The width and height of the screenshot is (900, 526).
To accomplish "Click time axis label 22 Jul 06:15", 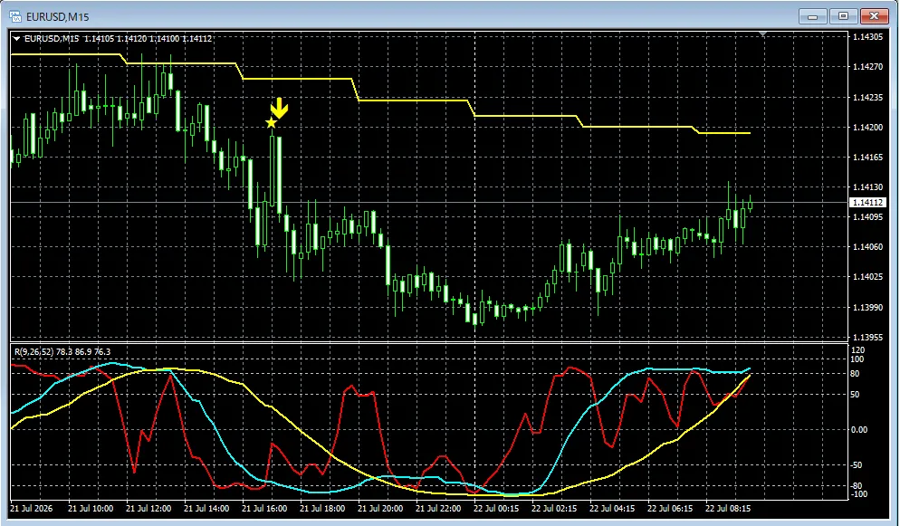I will pos(670,508).
